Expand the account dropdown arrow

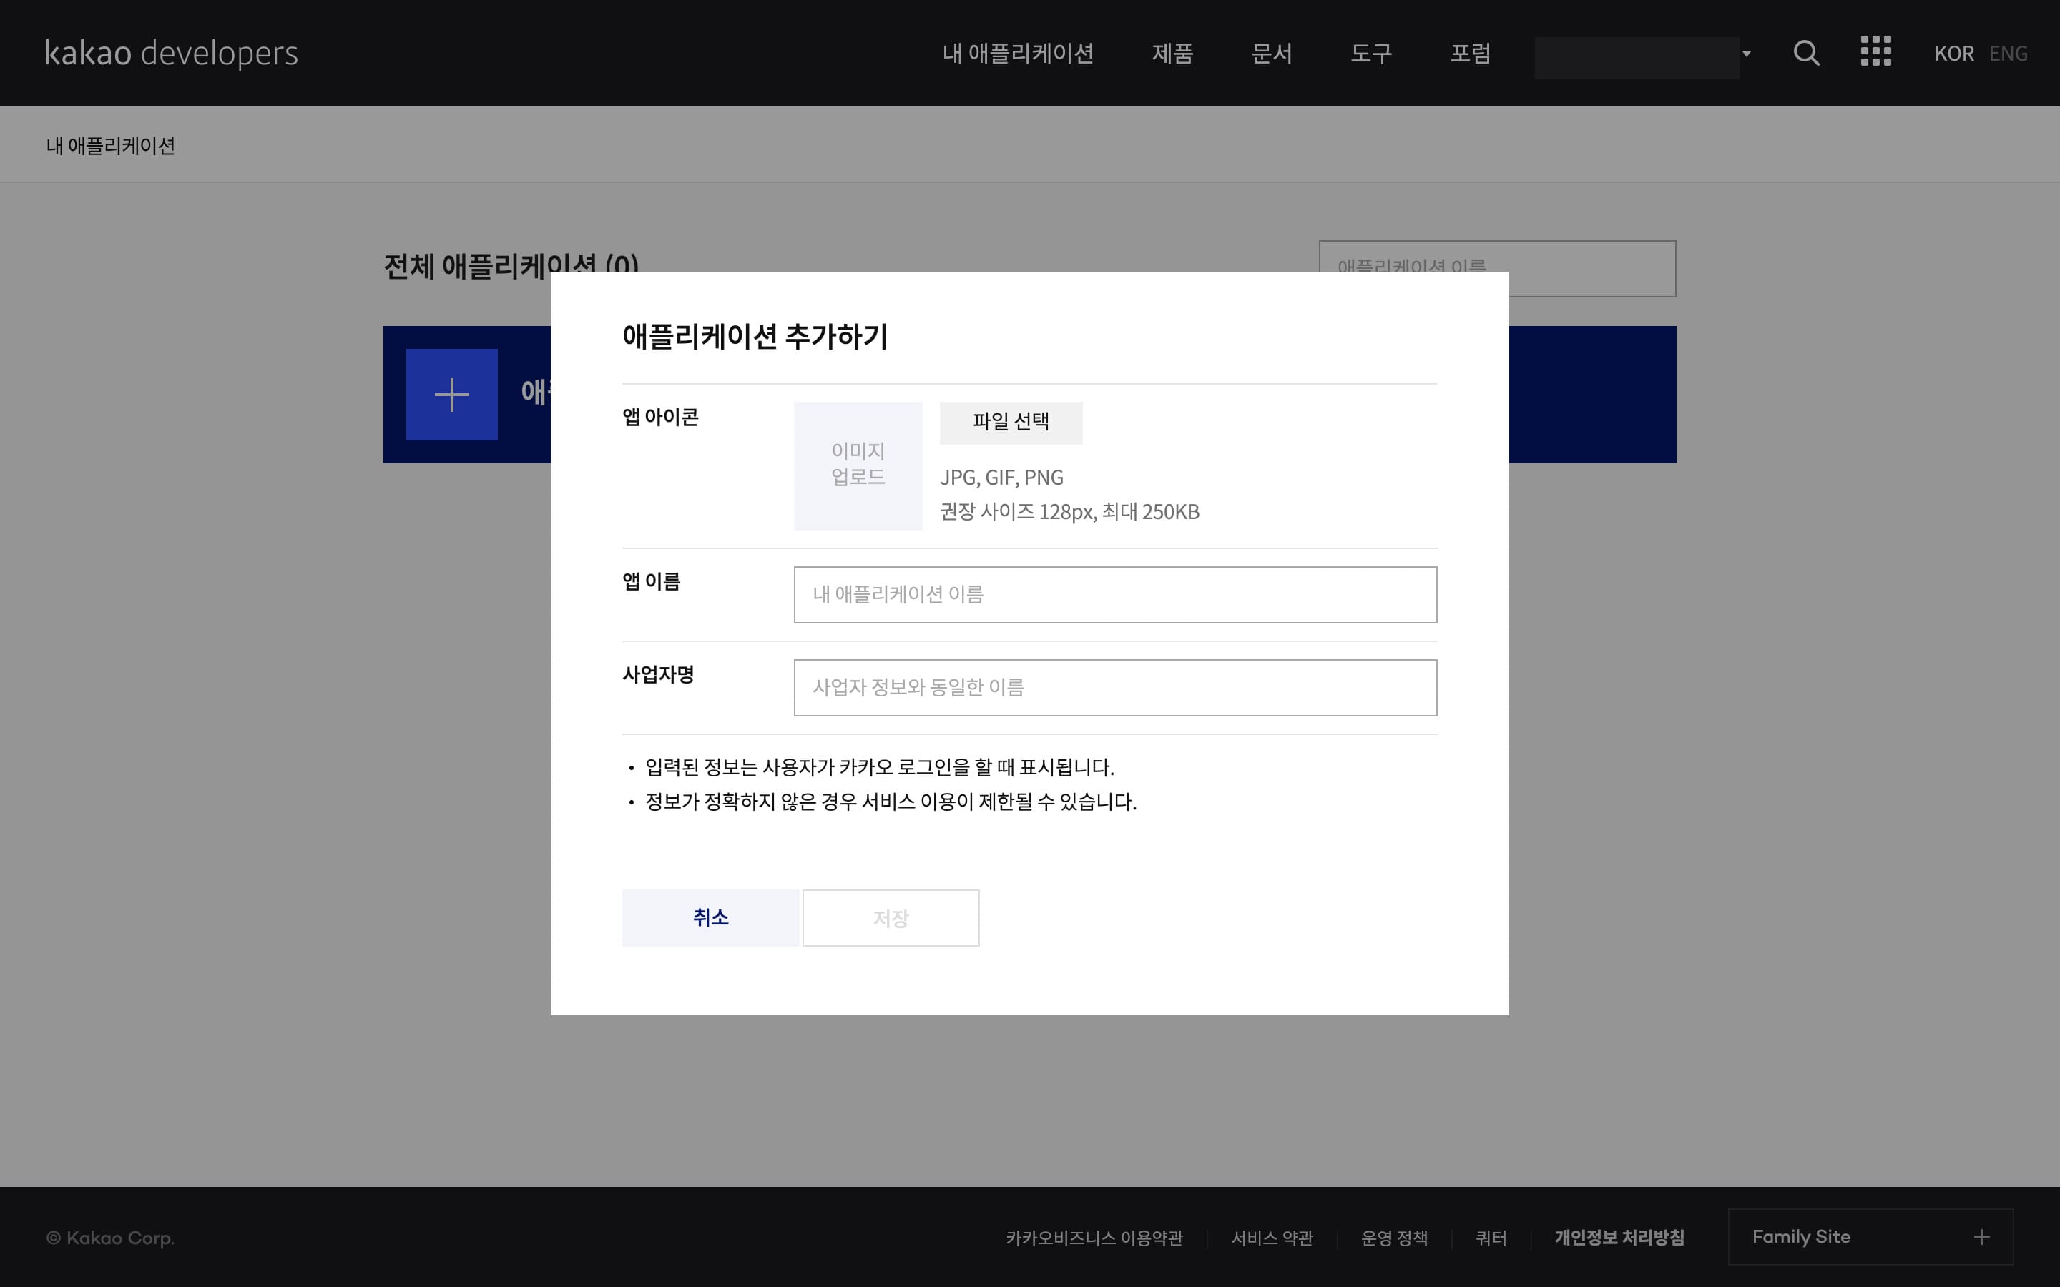pyautogui.click(x=1746, y=54)
